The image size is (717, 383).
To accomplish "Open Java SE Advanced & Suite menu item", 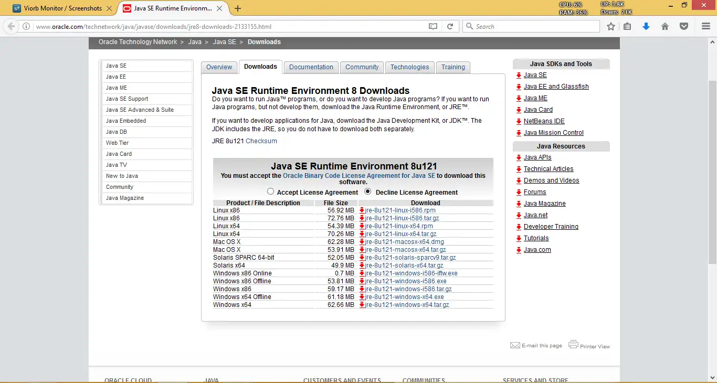I will 146,110.
